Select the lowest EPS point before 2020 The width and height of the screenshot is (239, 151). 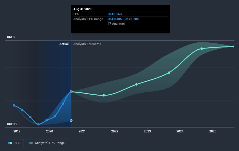pos(38,124)
